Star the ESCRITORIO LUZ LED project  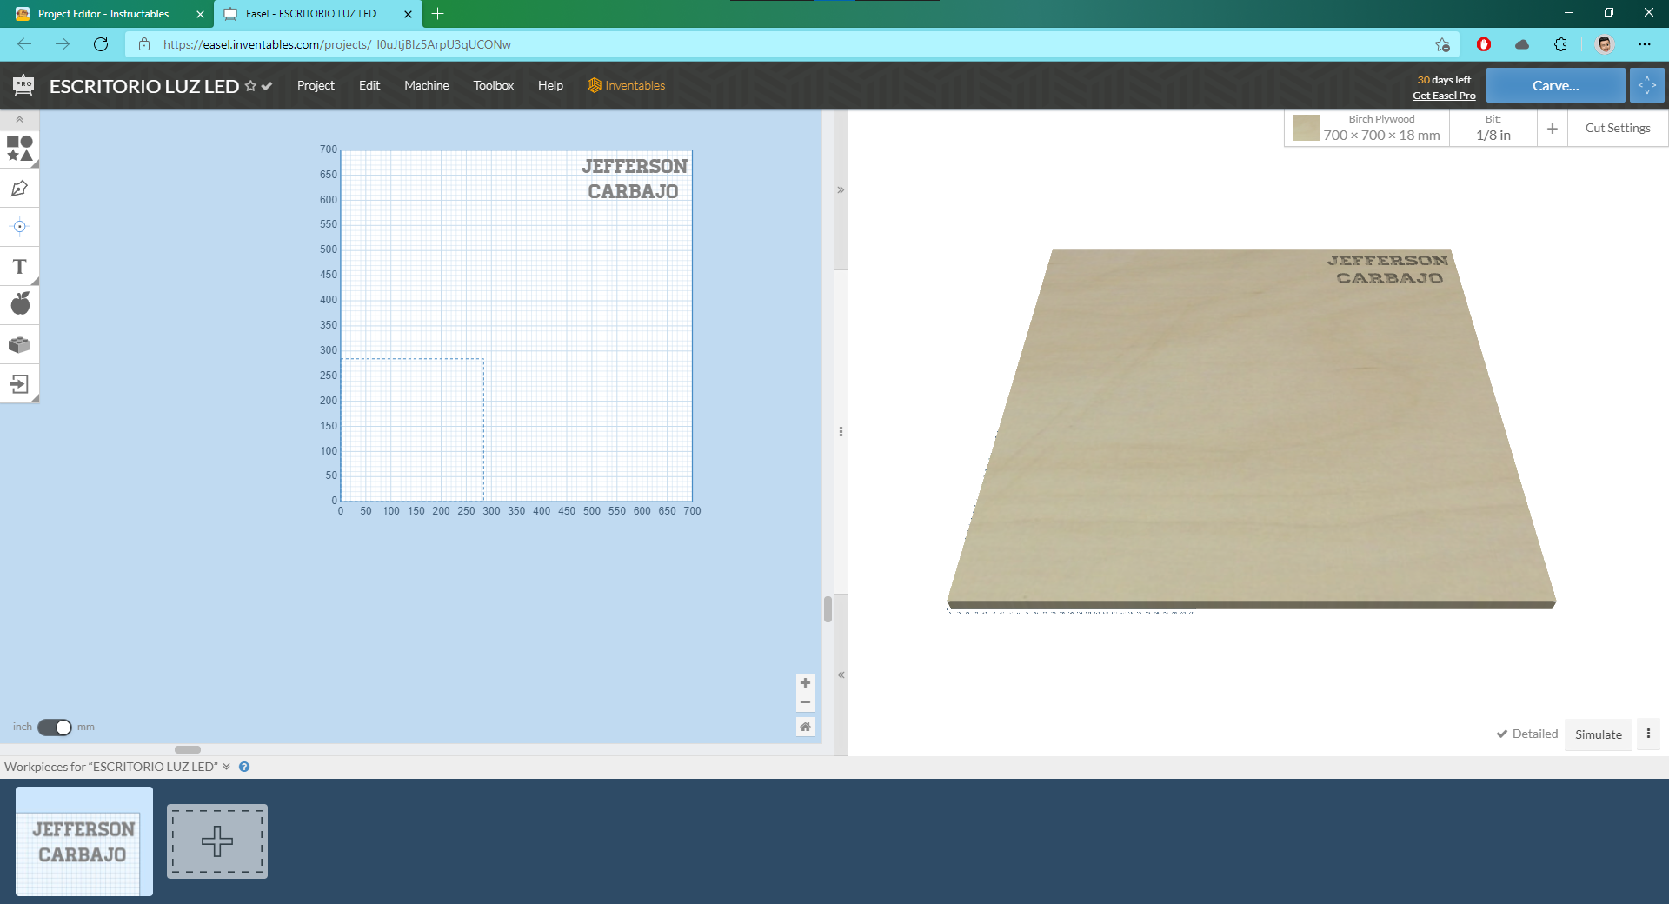tap(250, 86)
